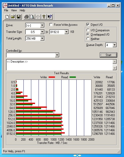Image resolution: width=124 pixels, height=157 pixels.
Task: Click the New document toolbar icon
Action: click(x=7, y=17)
